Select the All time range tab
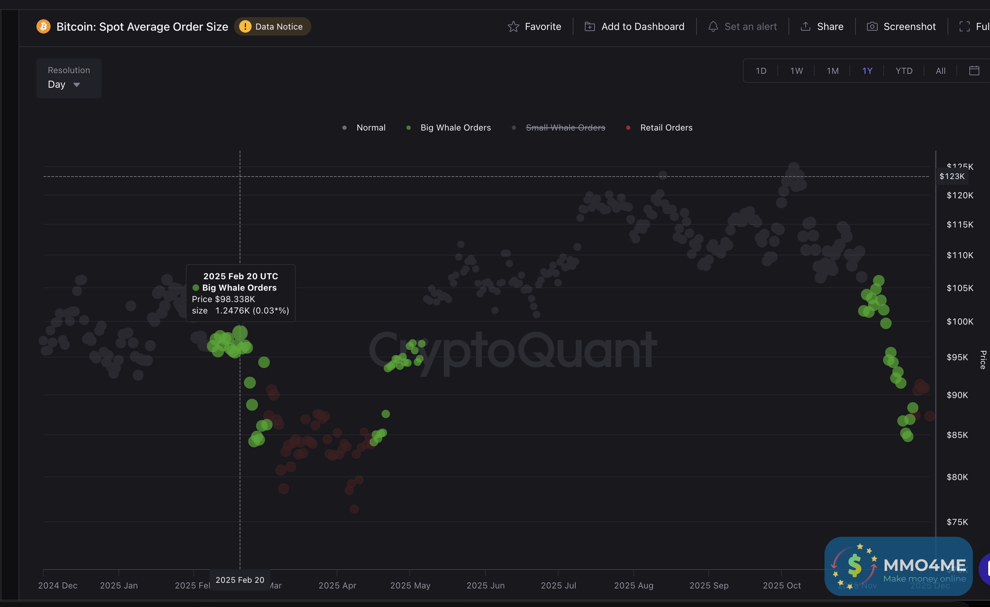 tap(940, 71)
